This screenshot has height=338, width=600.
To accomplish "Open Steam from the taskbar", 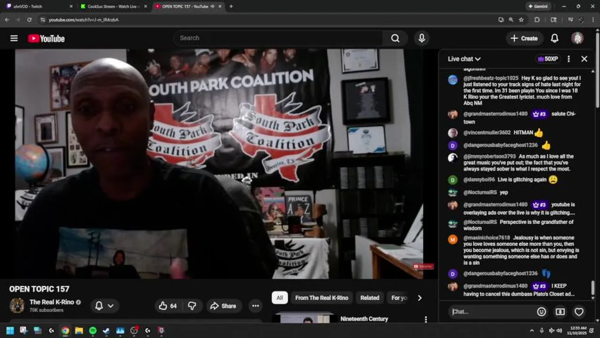I will (x=107, y=330).
